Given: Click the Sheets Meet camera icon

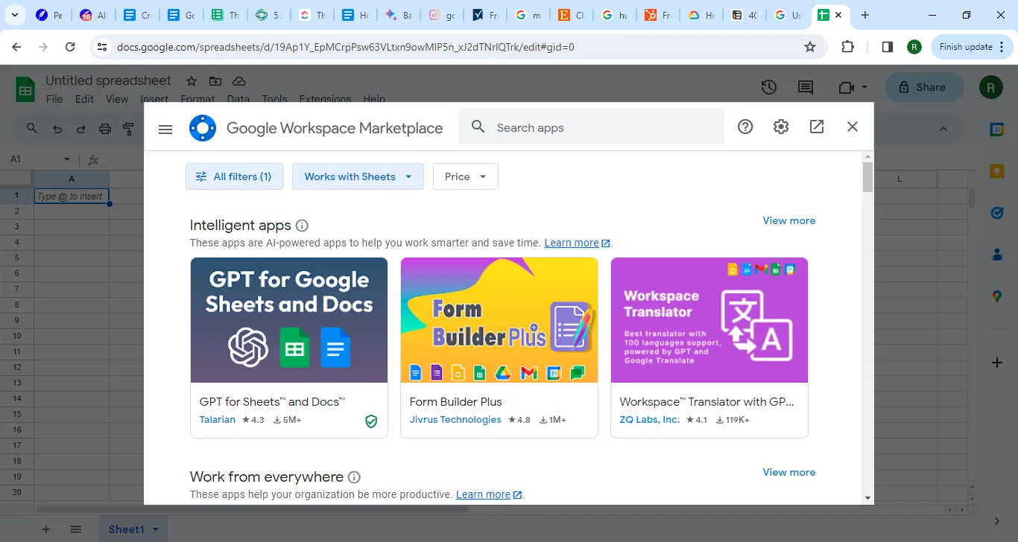Looking at the screenshot, I should (x=845, y=87).
